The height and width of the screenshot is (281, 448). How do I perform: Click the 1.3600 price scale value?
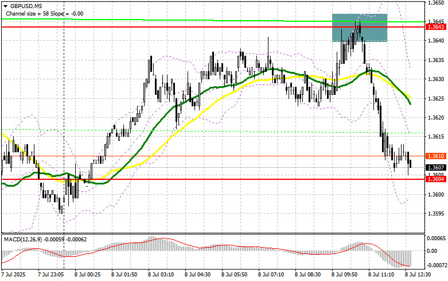click(436, 195)
